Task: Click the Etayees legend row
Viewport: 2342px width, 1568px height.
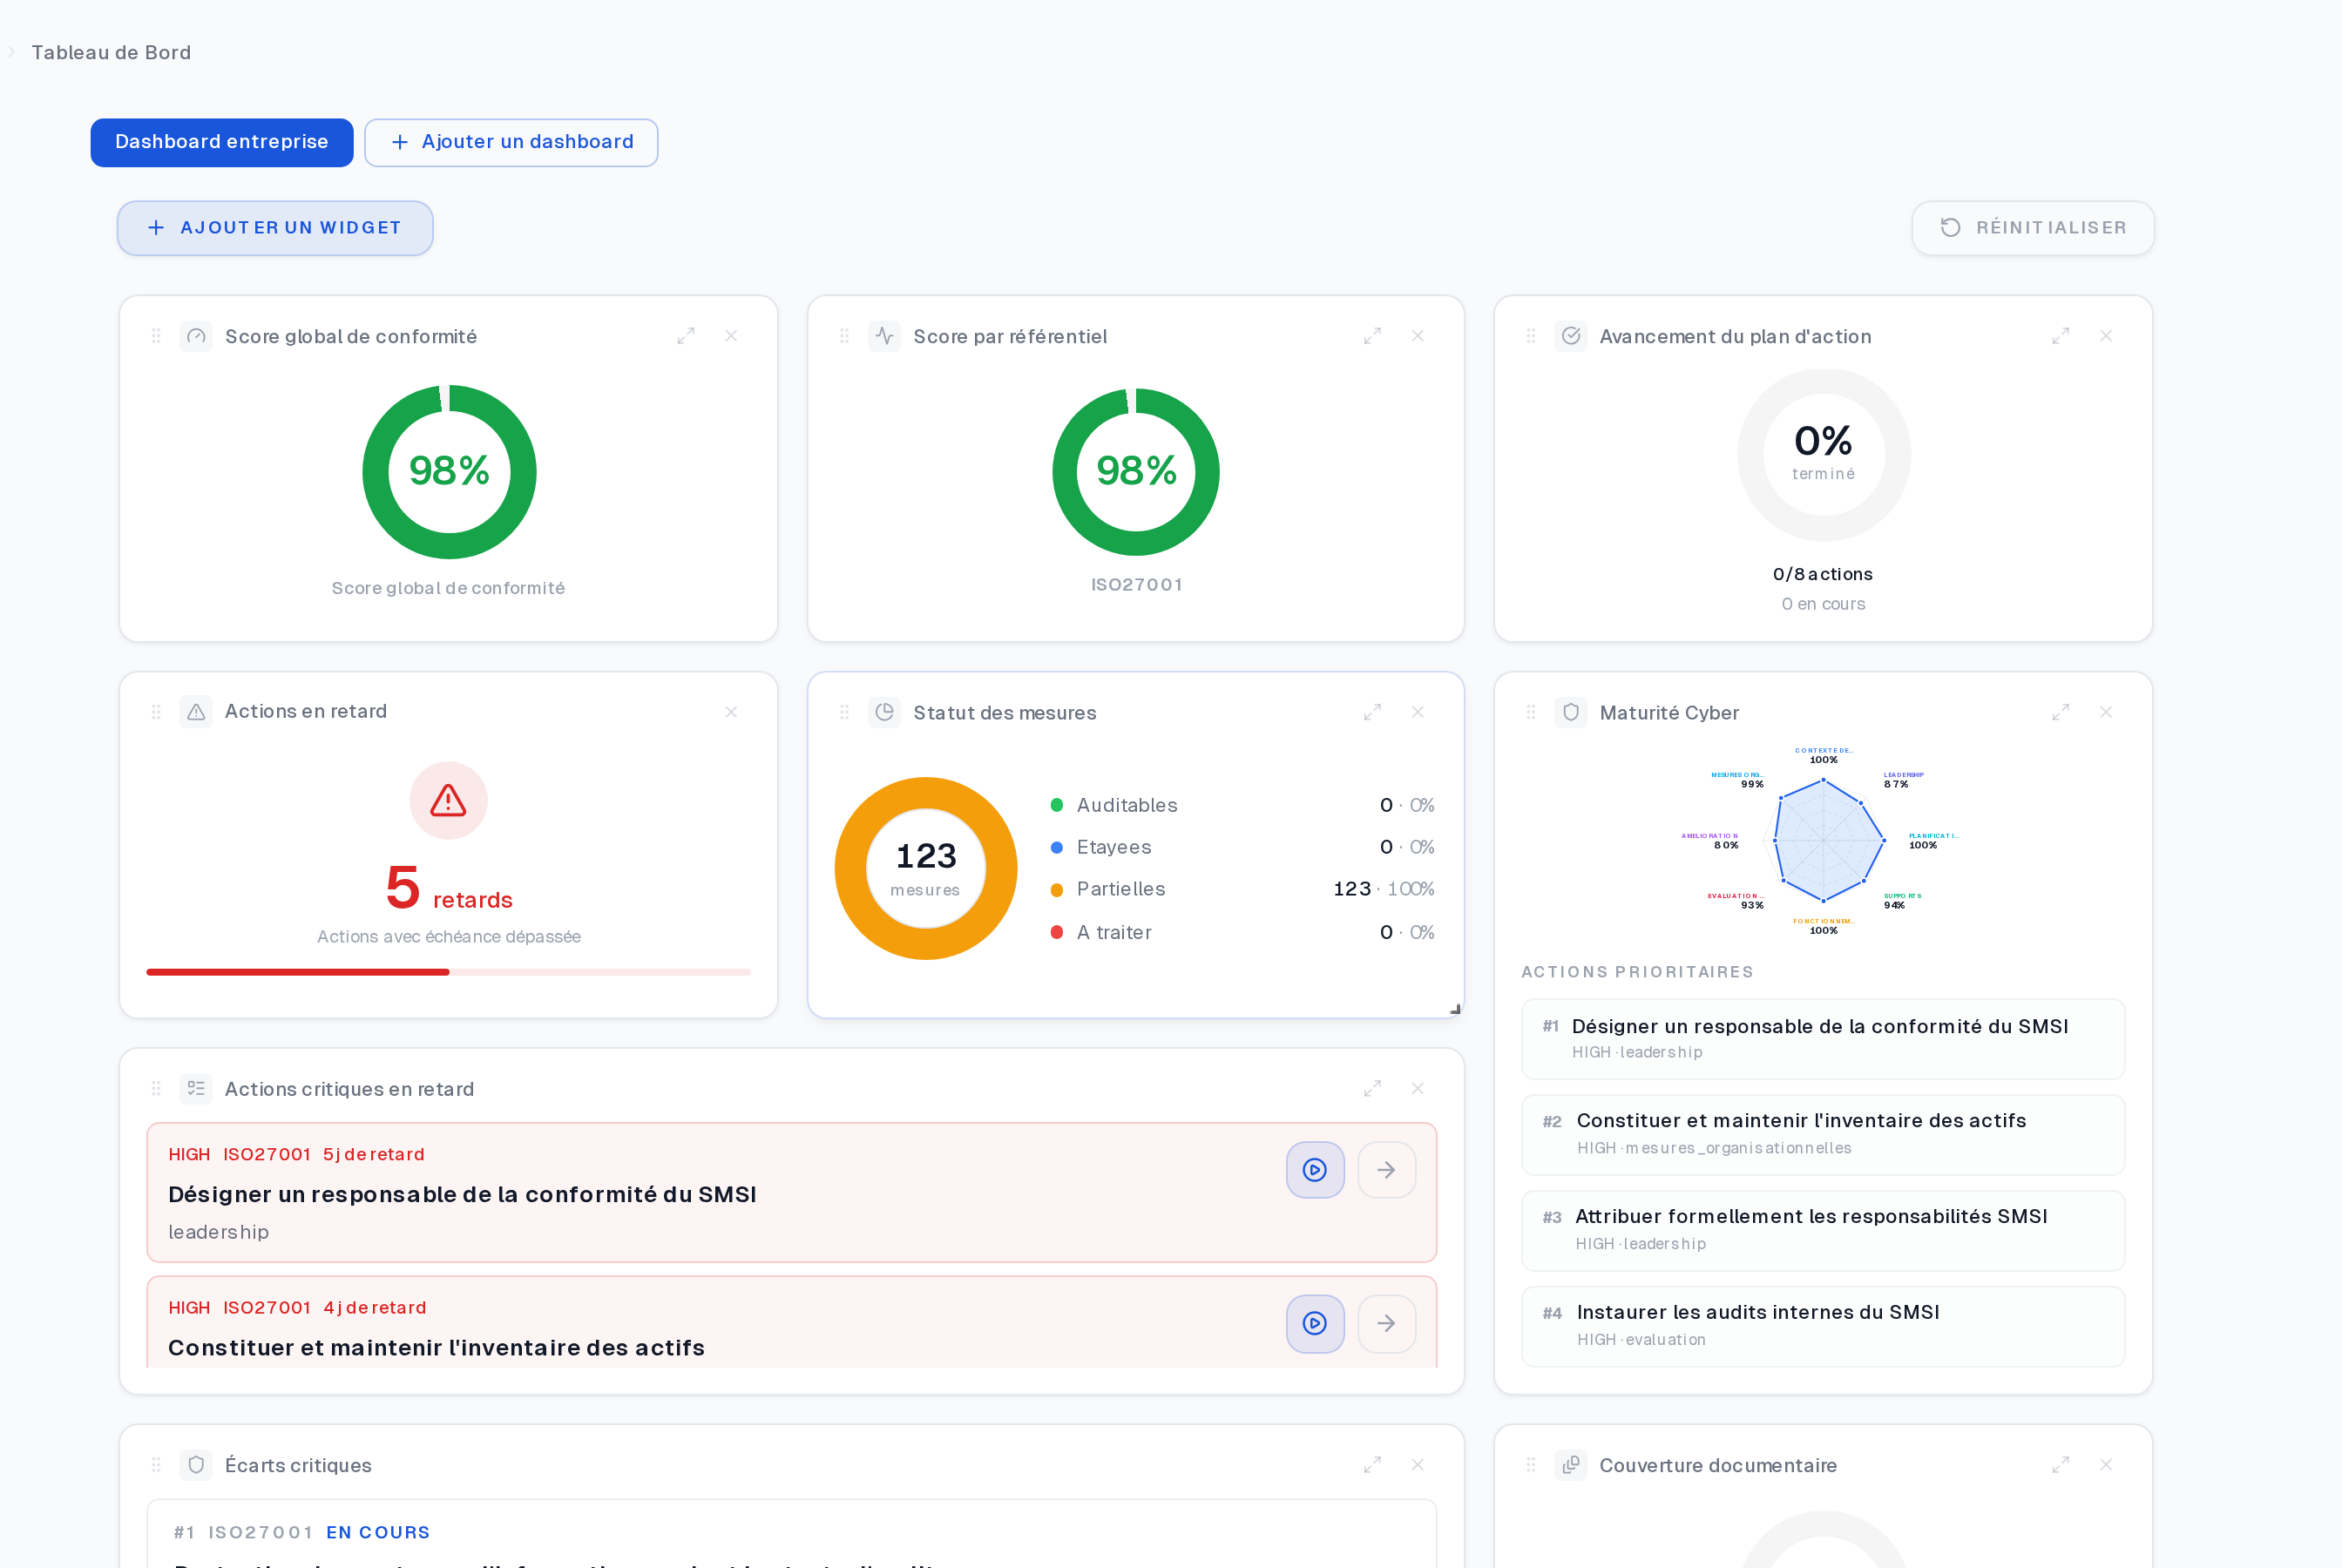Action: (1242, 847)
